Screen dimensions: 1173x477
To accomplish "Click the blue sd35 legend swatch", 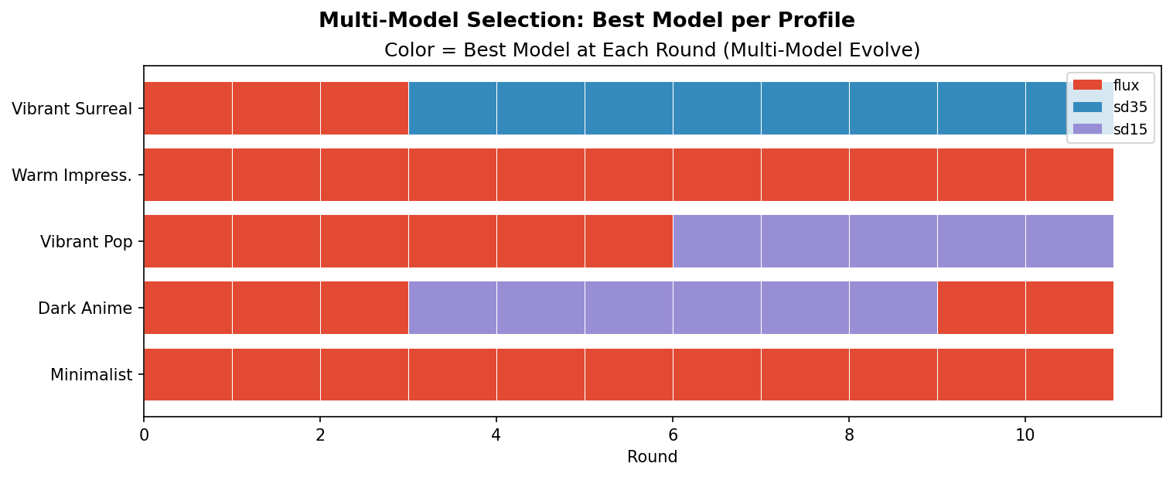I will (x=1087, y=107).
